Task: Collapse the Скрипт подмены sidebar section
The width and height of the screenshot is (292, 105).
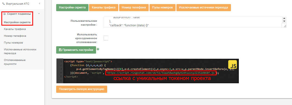Action: pyautogui.click(x=39, y=14)
